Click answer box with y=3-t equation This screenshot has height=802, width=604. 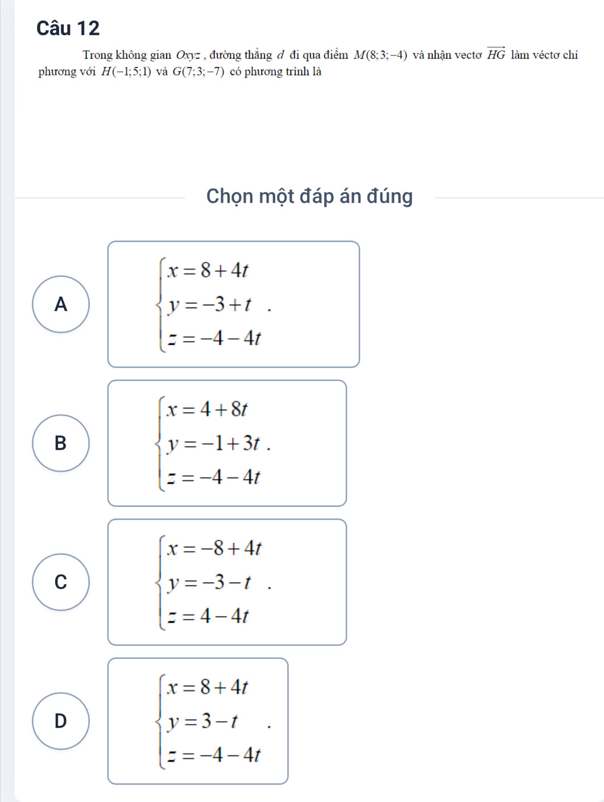(x=197, y=721)
